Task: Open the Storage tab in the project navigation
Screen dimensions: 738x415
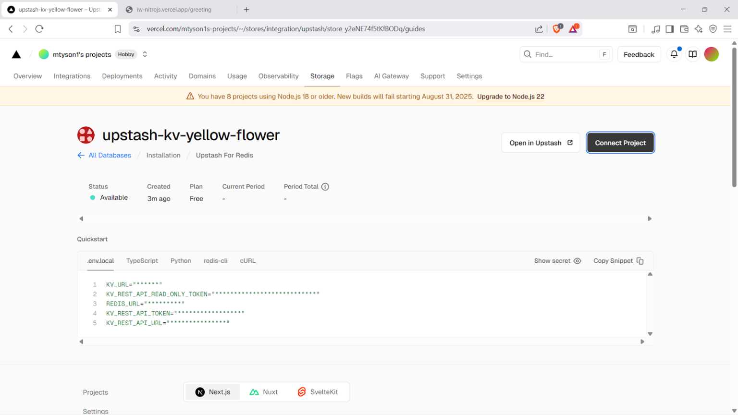Action: 322,76
